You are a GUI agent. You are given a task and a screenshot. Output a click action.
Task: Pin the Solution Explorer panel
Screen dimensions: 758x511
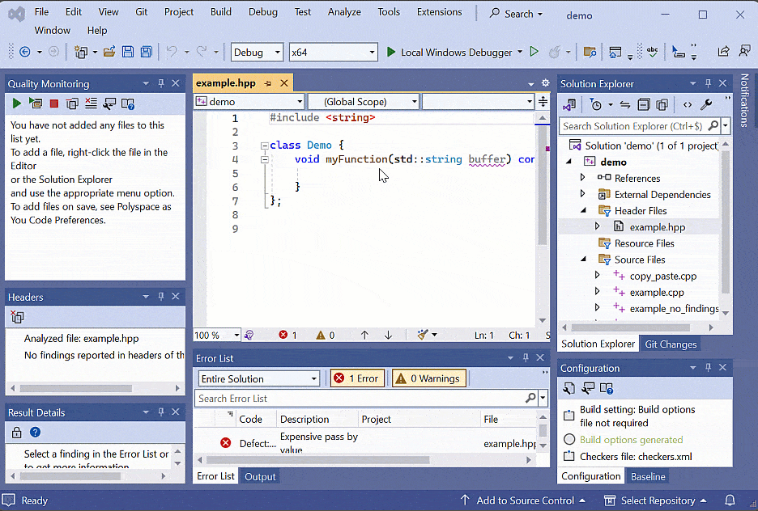coord(709,83)
